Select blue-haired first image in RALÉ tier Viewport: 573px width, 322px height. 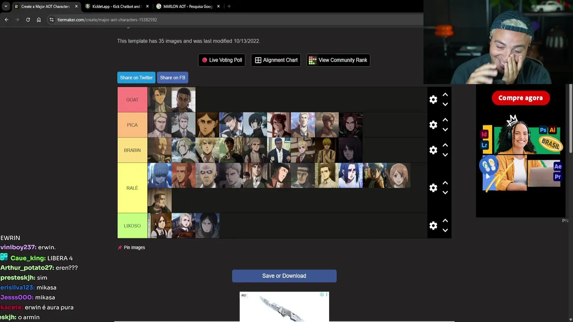(x=160, y=175)
